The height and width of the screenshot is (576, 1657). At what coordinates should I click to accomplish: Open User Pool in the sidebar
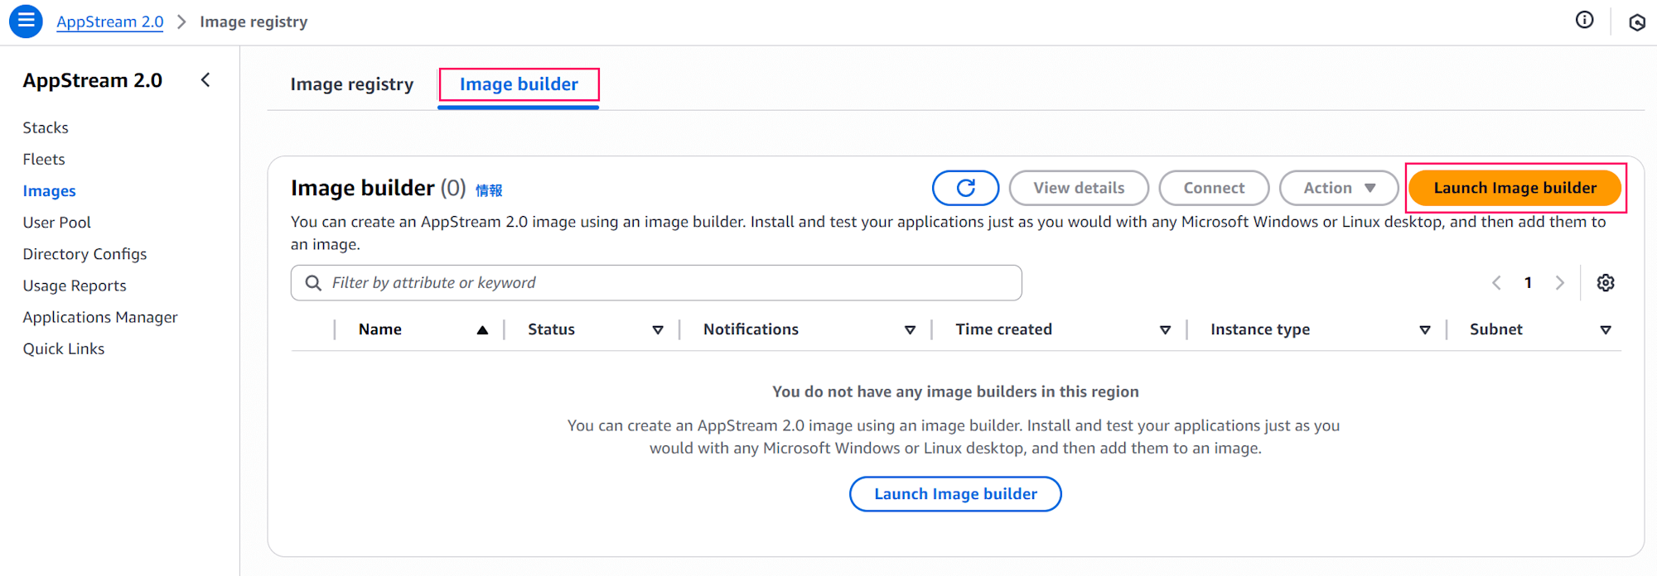click(57, 223)
